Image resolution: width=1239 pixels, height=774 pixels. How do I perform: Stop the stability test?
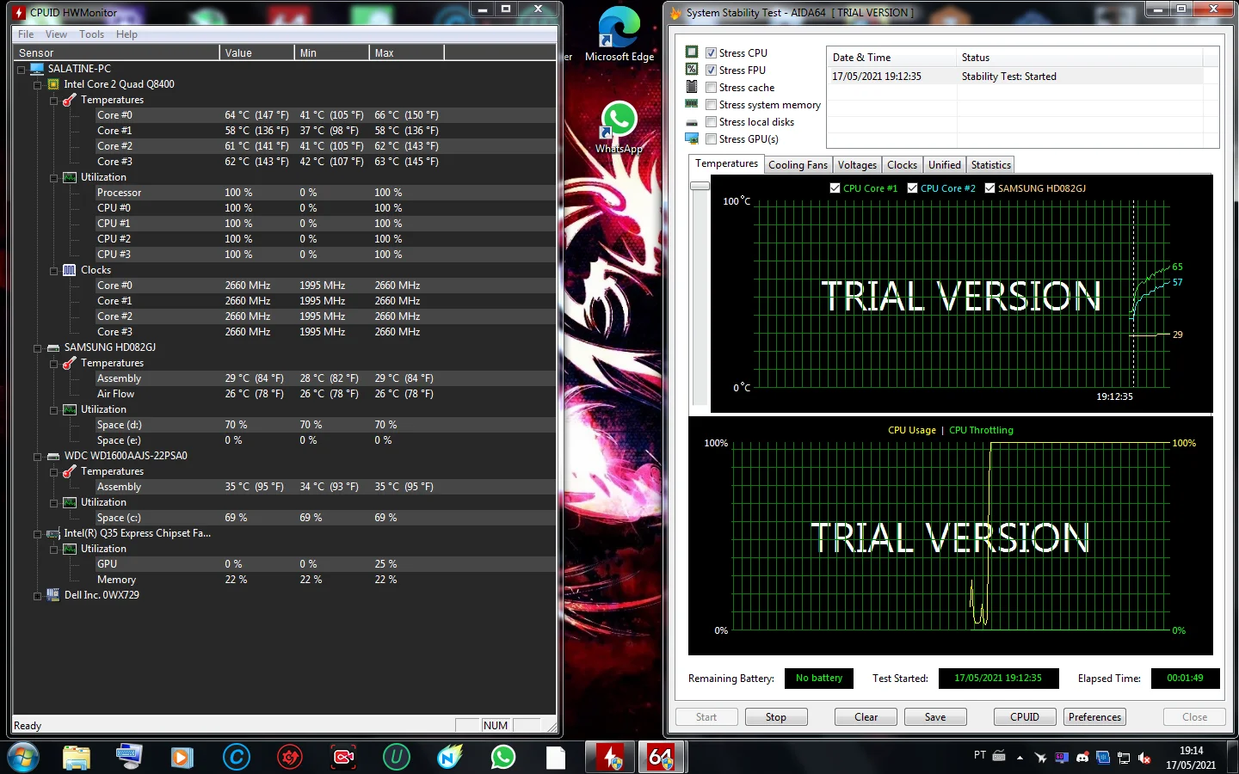point(776,717)
